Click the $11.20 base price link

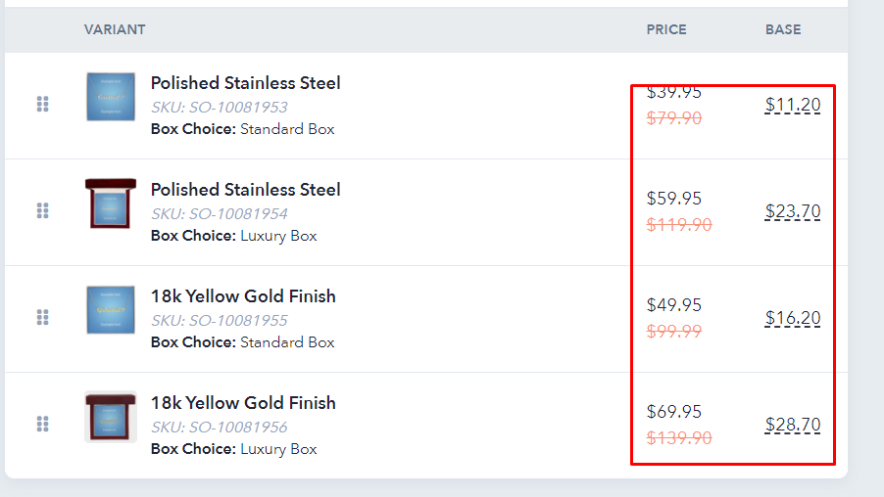(793, 105)
